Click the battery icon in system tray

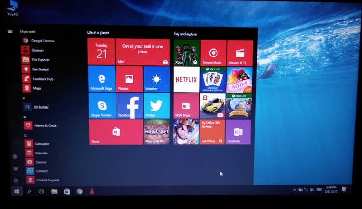pyautogui.click(x=300, y=190)
